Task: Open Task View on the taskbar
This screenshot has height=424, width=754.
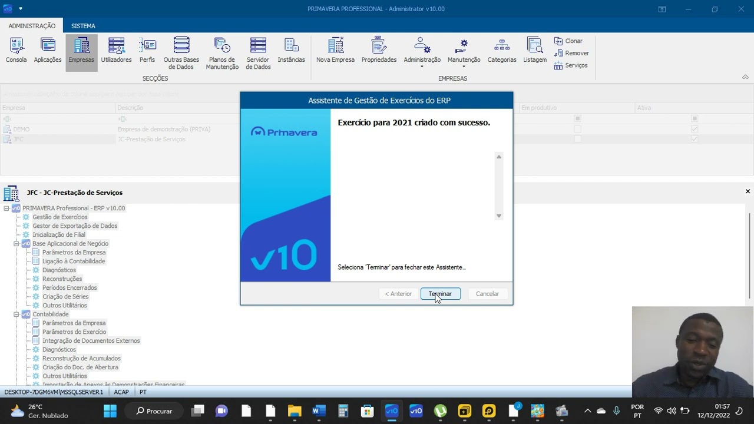Action: pyautogui.click(x=197, y=411)
